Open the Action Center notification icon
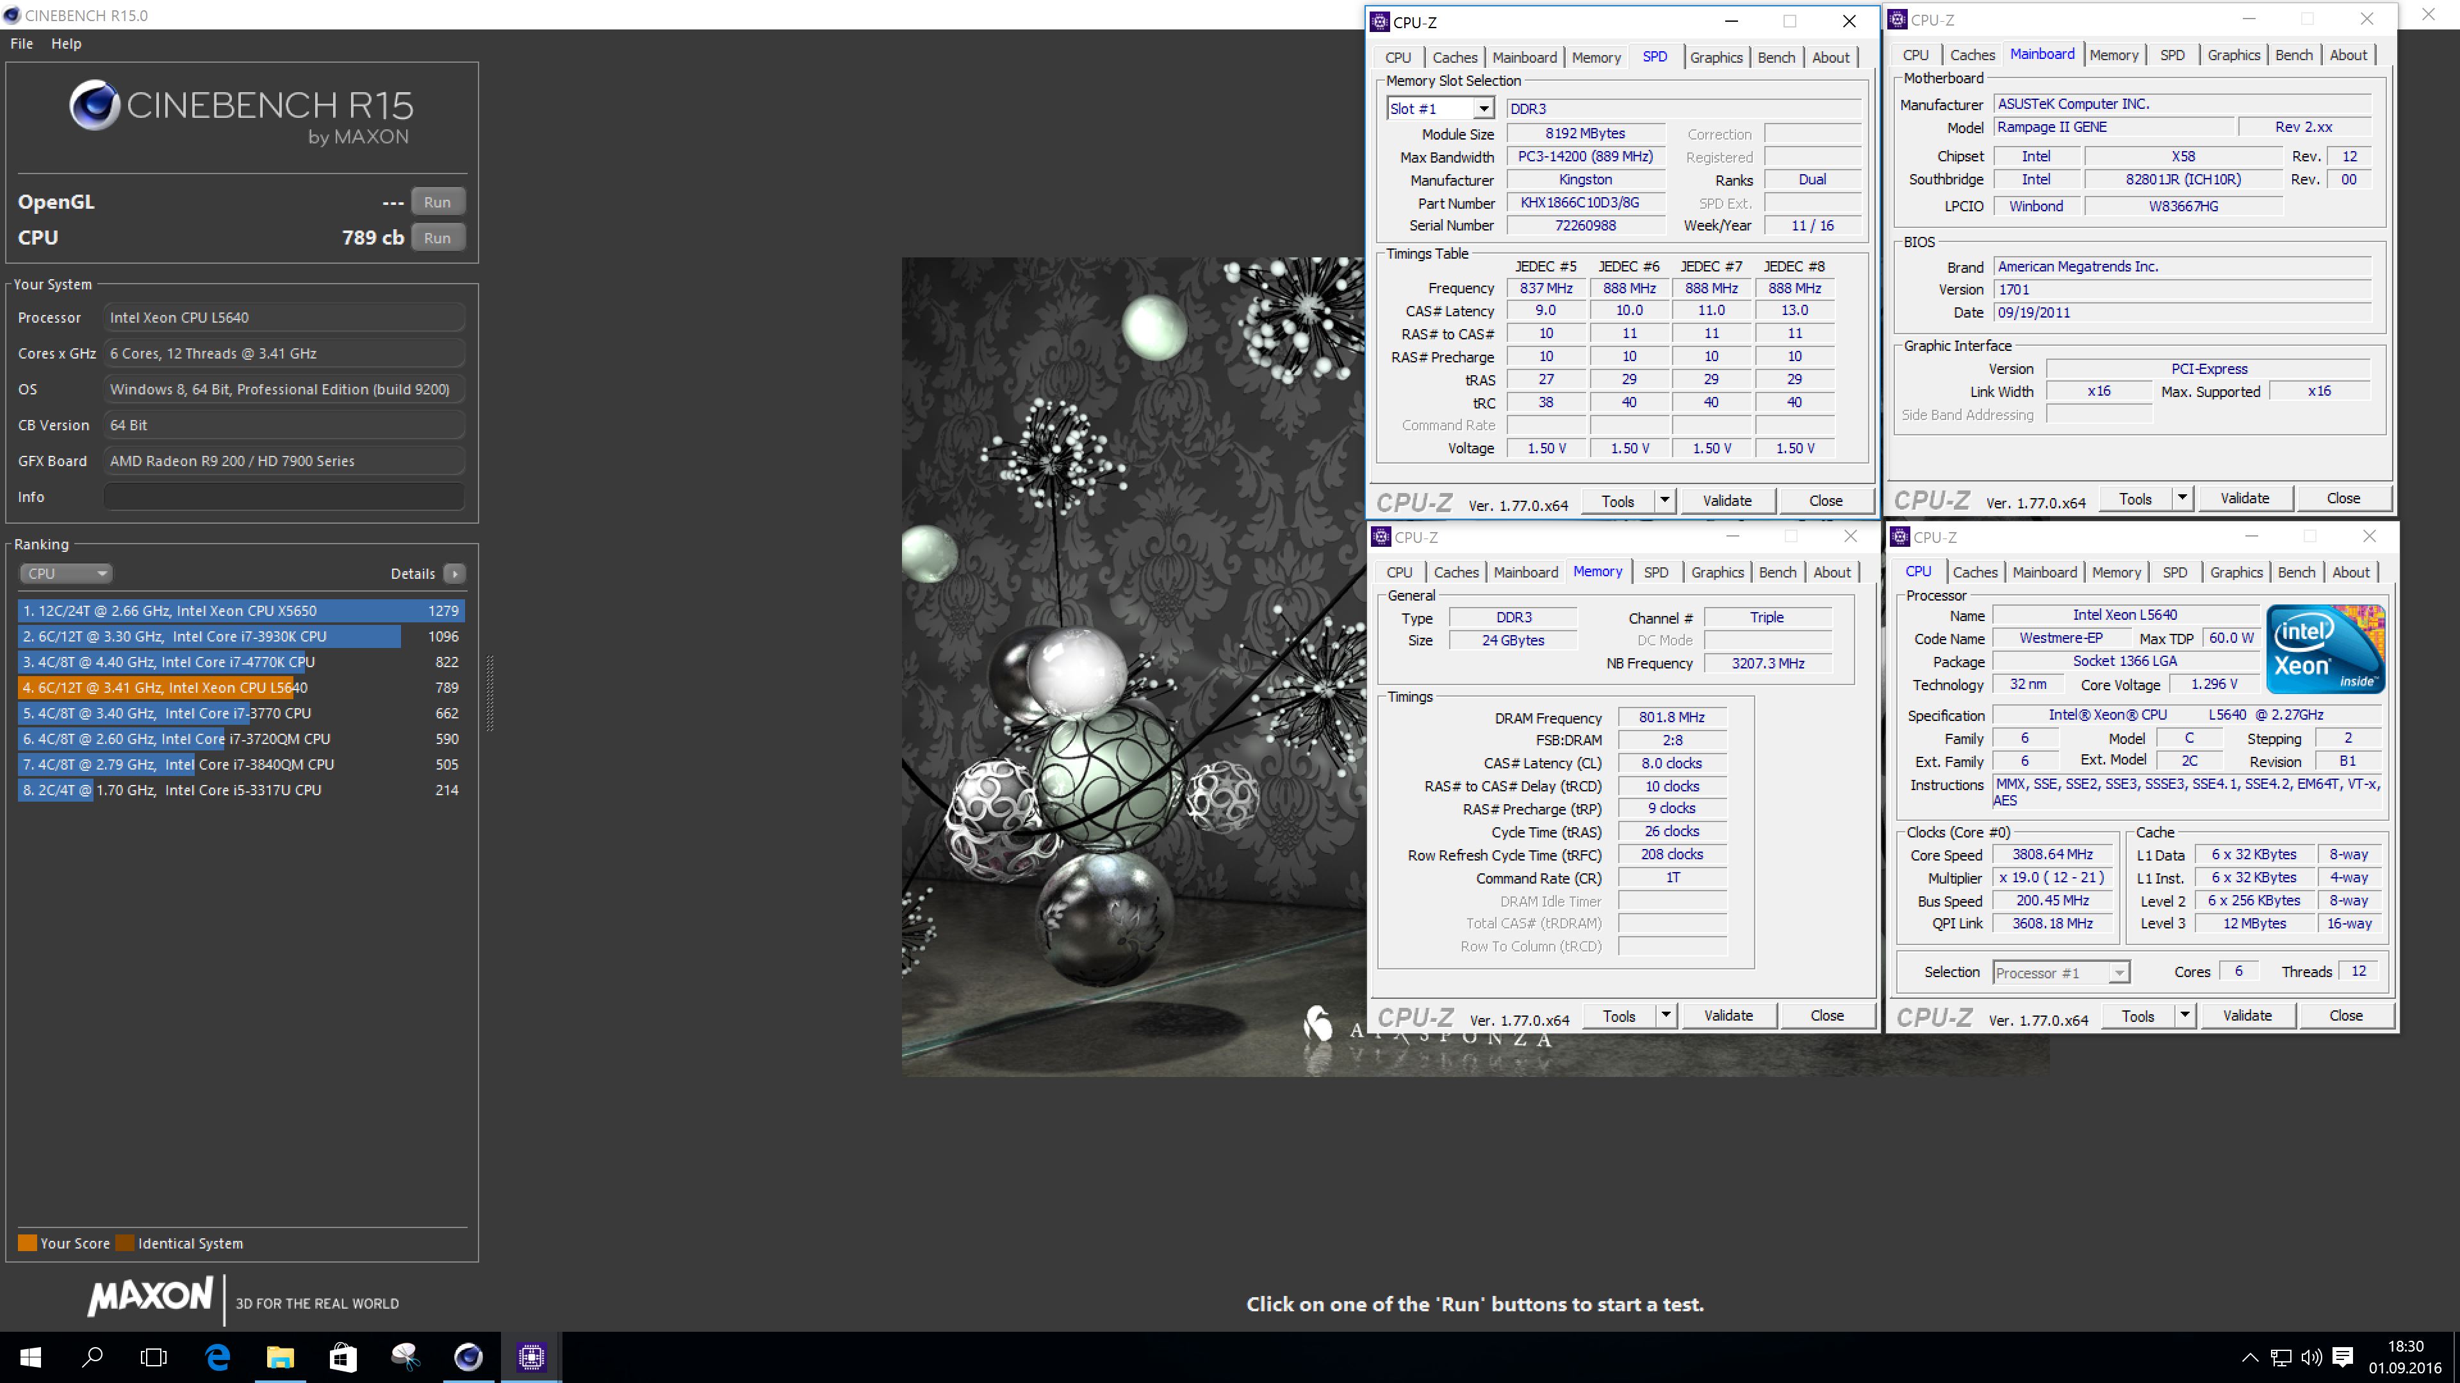The height and width of the screenshot is (1383, 2460). point(2341,1357)
